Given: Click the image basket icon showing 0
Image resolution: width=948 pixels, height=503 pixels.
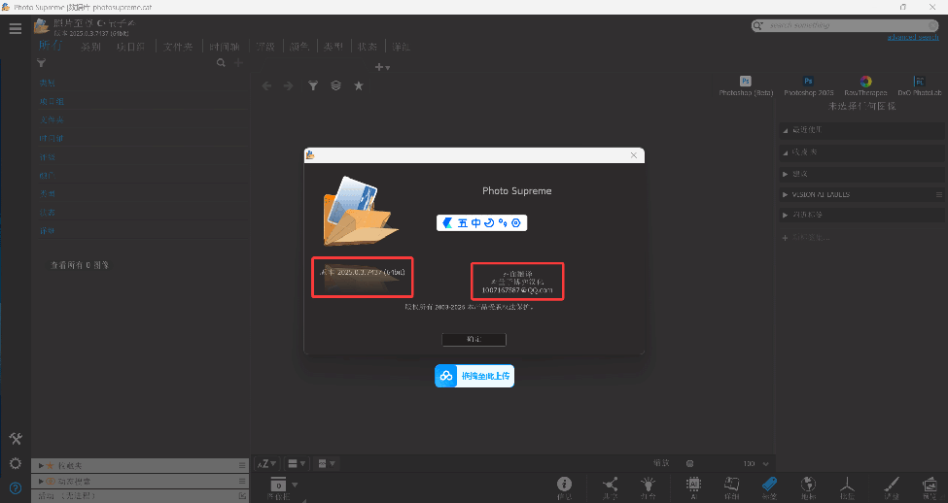Looking at the screenshot, I should (x=278, y=485).
